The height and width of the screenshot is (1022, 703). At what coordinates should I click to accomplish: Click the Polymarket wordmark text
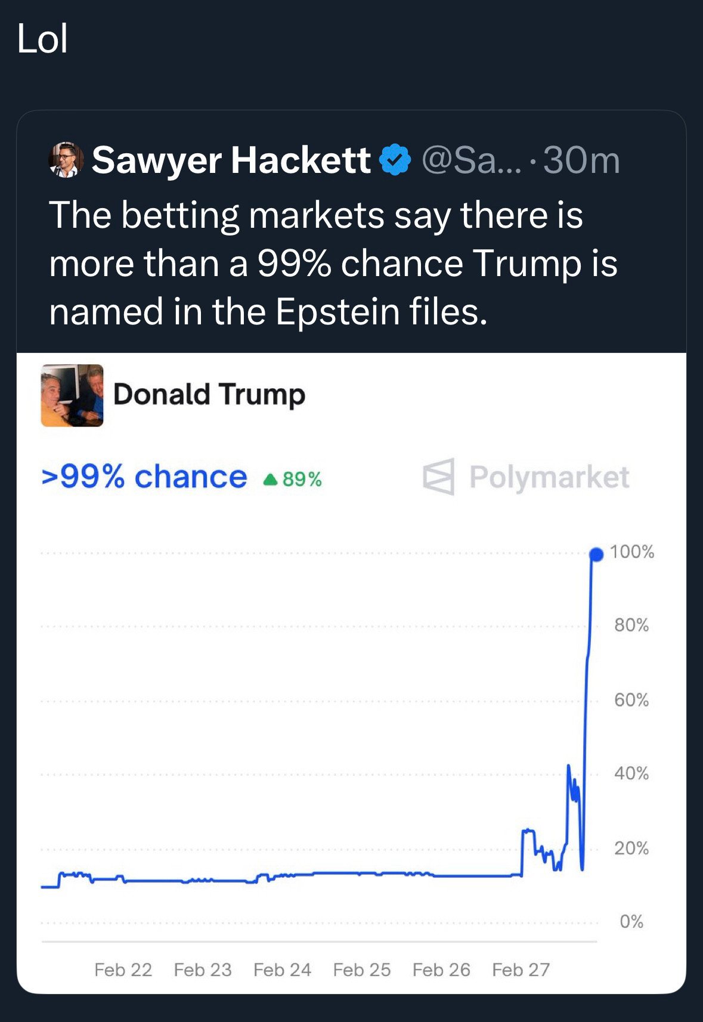pyautogui.click(x=549, y=477)
